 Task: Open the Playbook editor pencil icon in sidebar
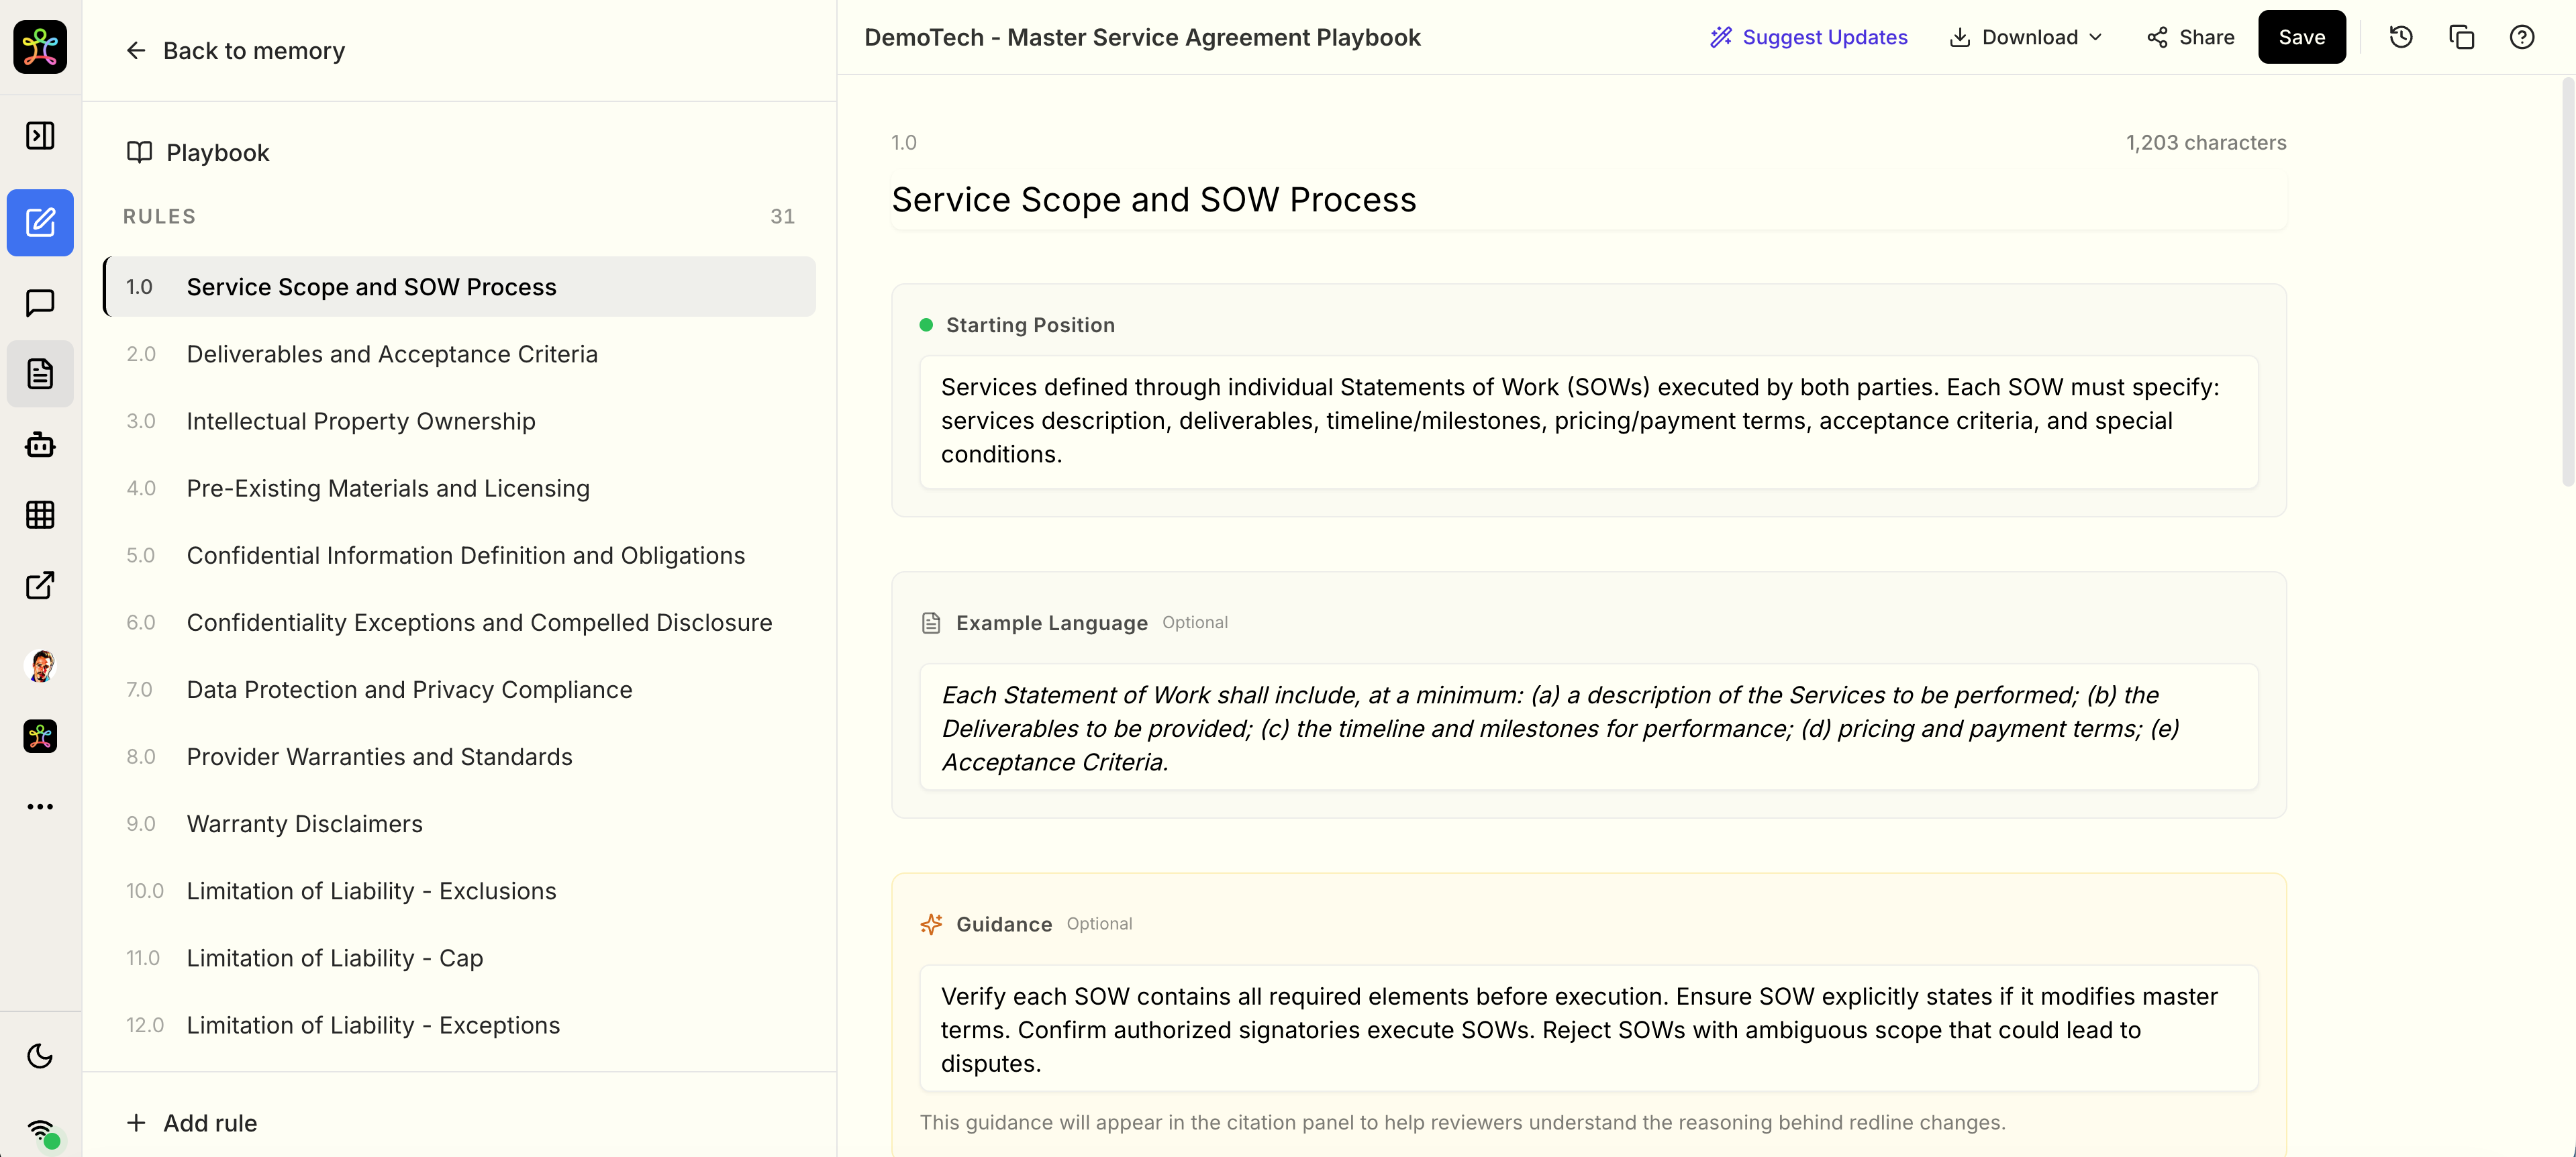tap(40, 223)
